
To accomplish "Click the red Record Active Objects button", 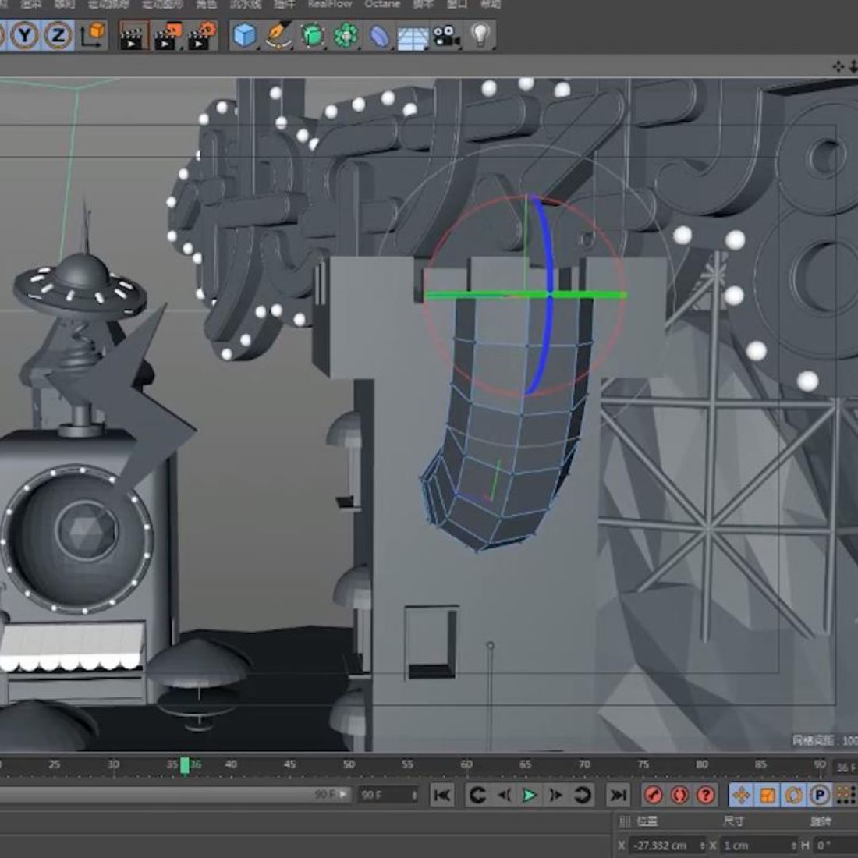I will click(x=654, y=795).
